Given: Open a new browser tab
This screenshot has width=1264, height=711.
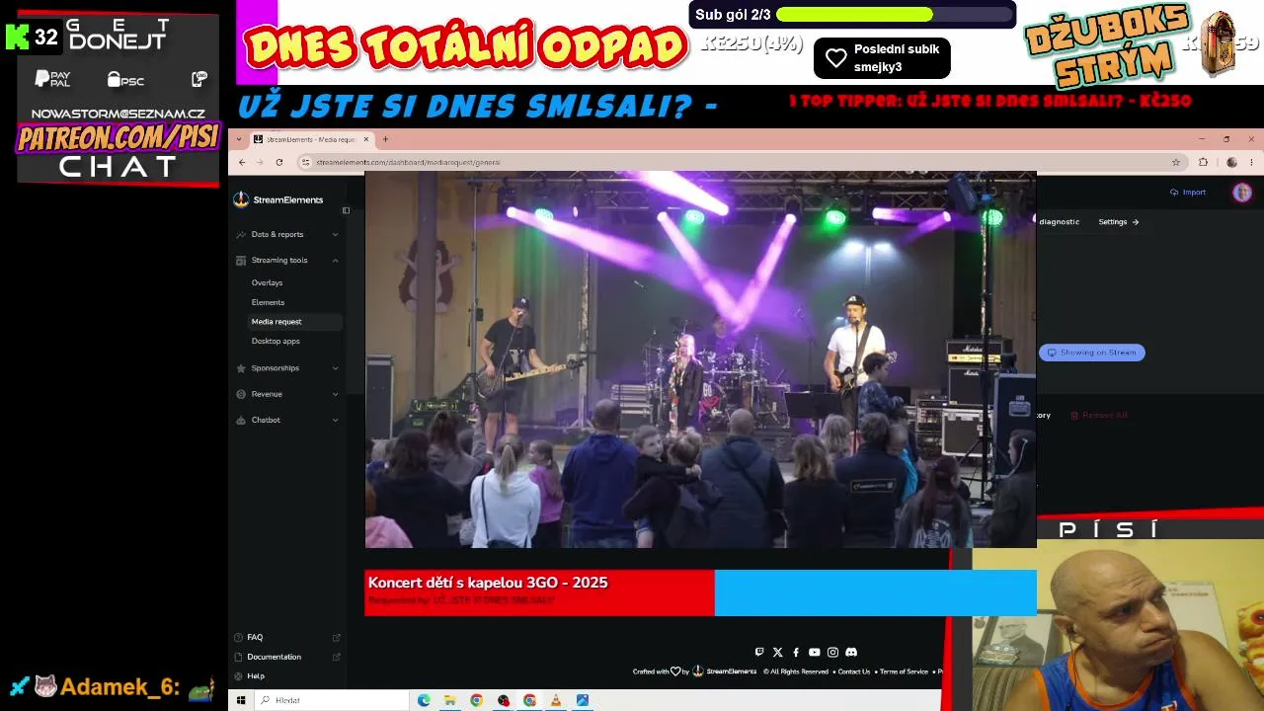Looking at the screenshot, I should click(385, 139).
